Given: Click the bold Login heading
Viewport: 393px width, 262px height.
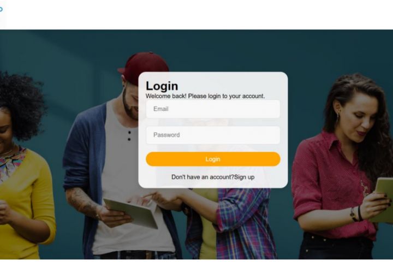Looking at the screenshot, I should pyautogui.click(x=162, y=86).
